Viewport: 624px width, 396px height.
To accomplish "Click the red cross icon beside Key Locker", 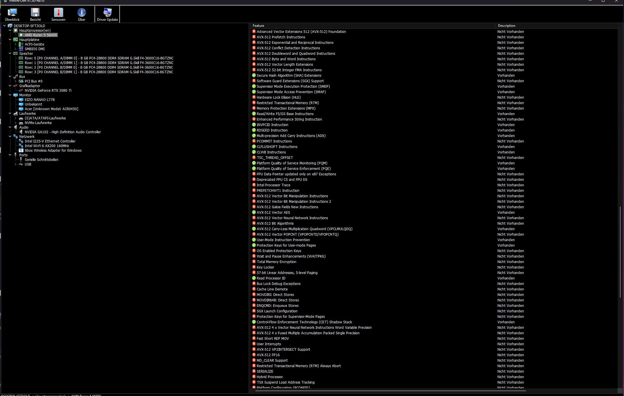I will pos(254,267).
